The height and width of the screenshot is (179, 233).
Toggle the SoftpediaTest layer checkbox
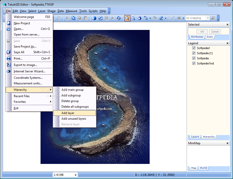[x=194, y=63]
